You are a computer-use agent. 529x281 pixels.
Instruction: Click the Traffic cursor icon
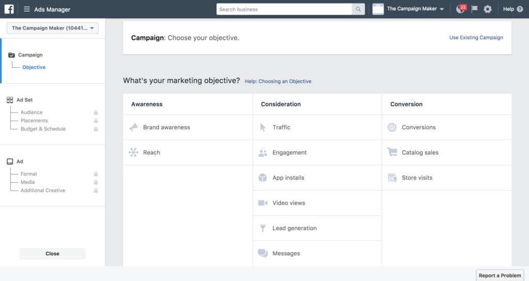pyautogui.click(x=263, y=127)
